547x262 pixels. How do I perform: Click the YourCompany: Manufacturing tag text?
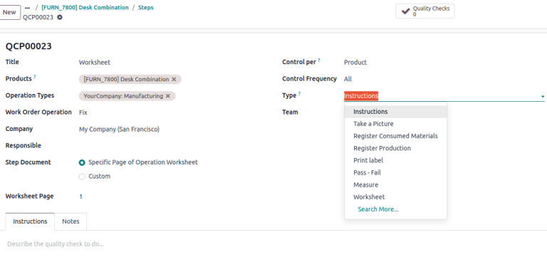click(x=123, y=96)
